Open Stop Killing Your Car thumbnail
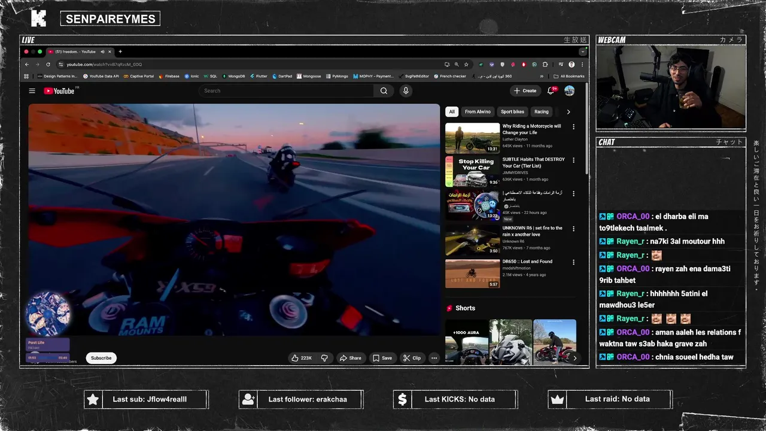The image size is (766, 431). pyautogui.click(x=472, y=172)
